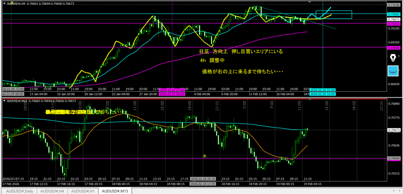The height and width of the screenshot is (194, 403).
Task: Click the white pen nib icon
Action: pyautogui.click(x=392, y=58)
